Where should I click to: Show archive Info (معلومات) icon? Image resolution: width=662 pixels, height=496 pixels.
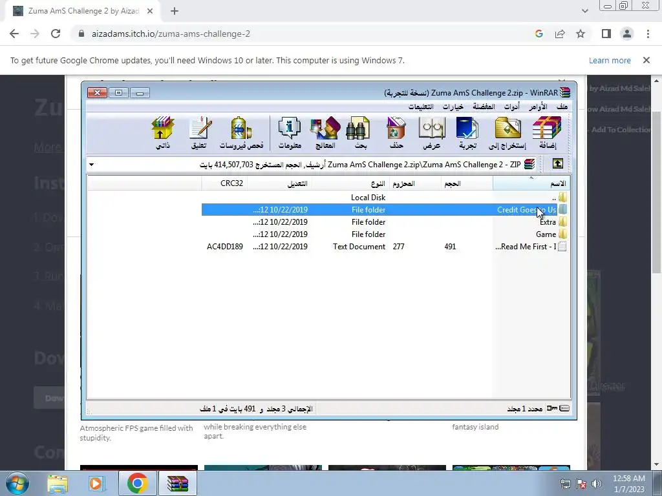(290, 133)
